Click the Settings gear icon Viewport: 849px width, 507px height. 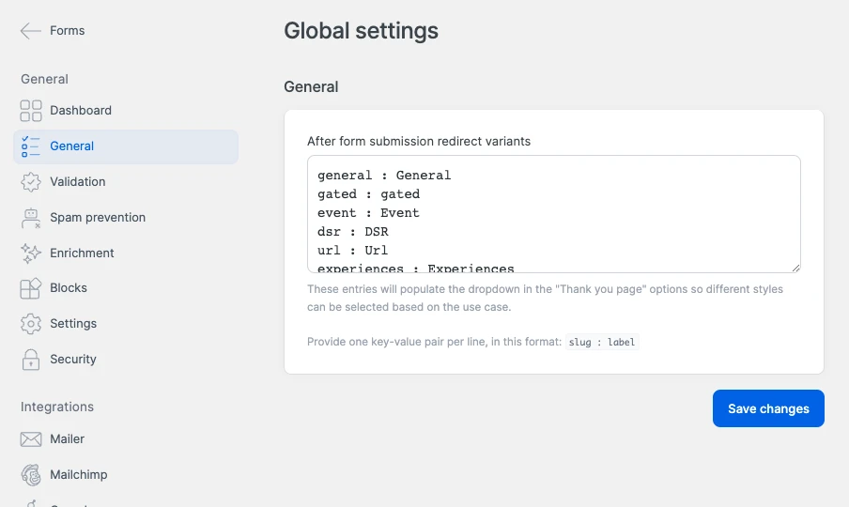[x=31, y=324]
